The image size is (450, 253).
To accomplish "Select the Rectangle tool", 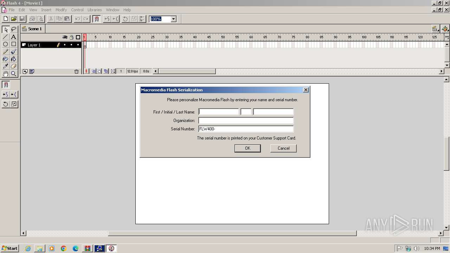I will point(14,44).
